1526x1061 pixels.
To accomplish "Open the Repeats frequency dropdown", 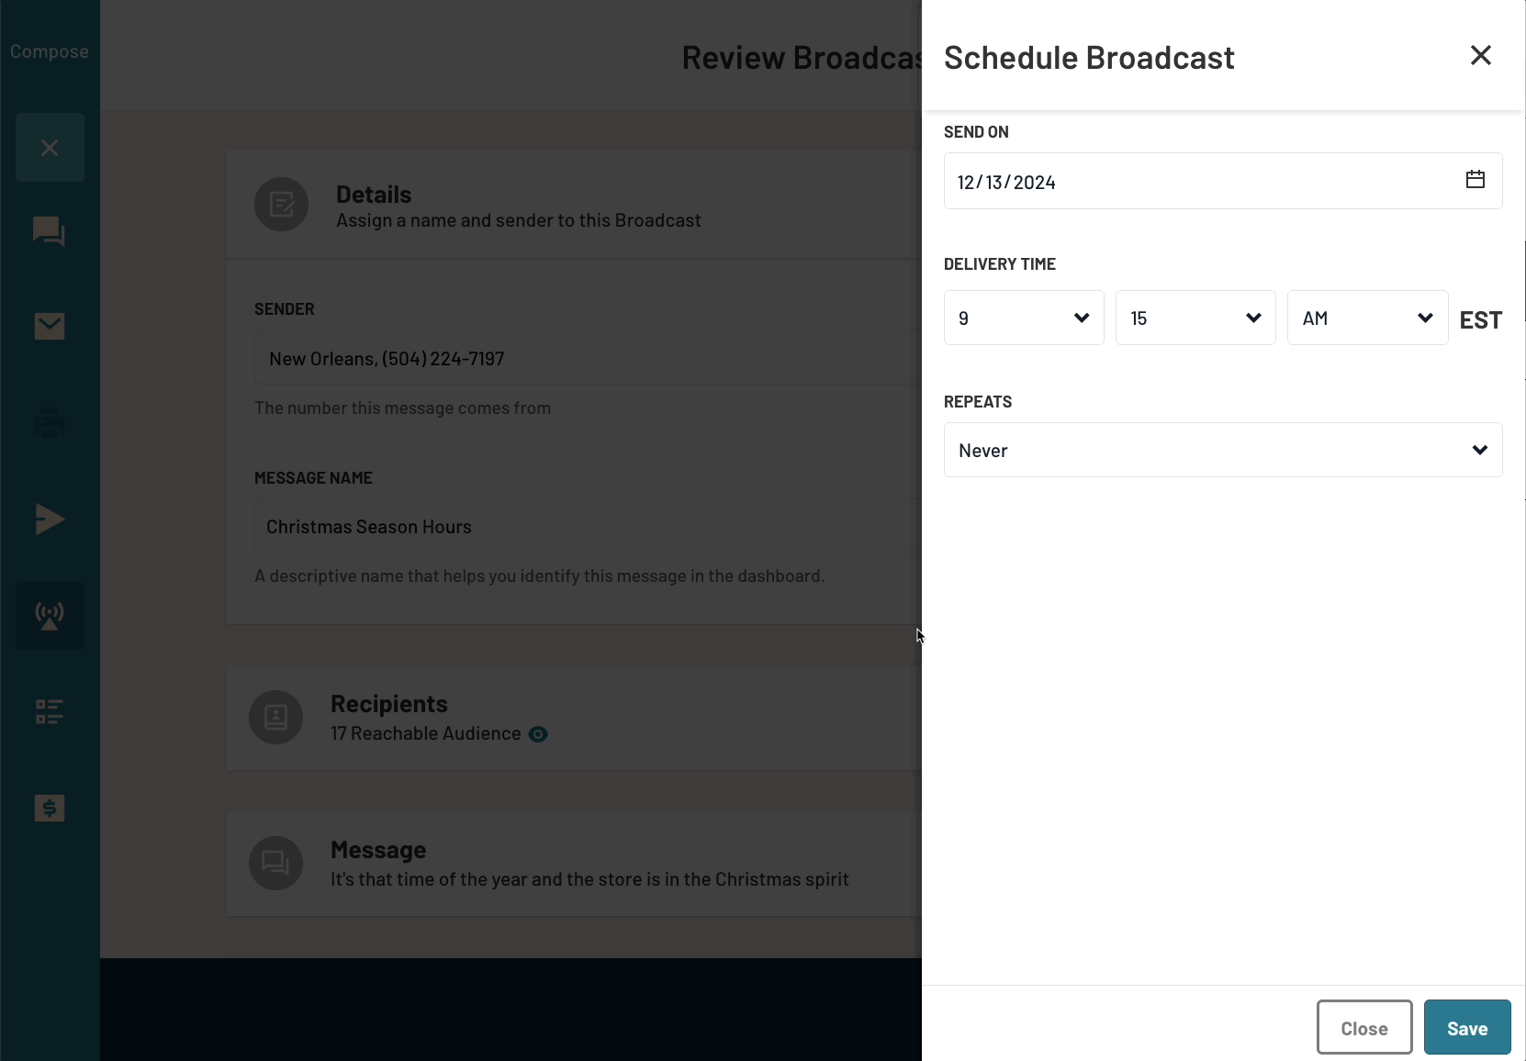I will [1222, 451].
